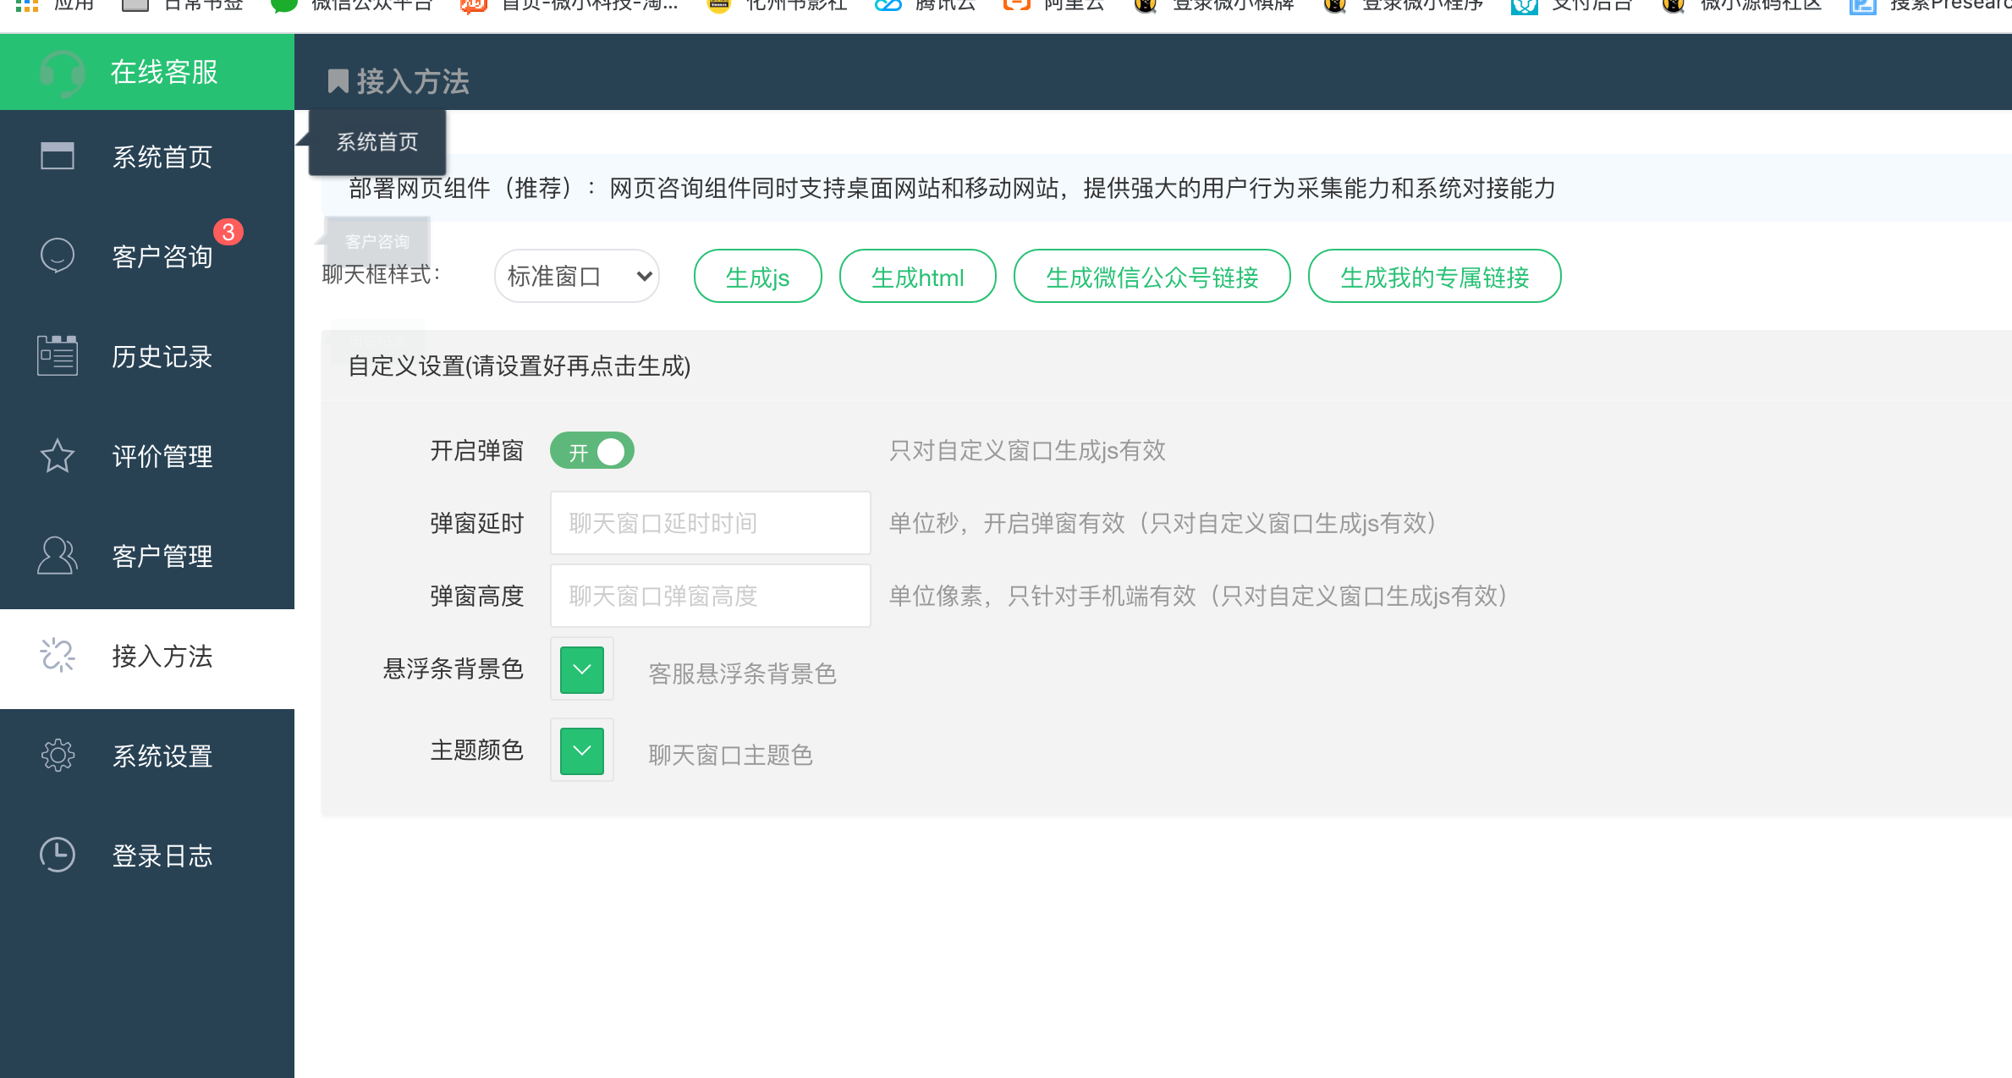Click the chat bubble icon for 客户咨询
The image size is (2012, 1078).
58,255
